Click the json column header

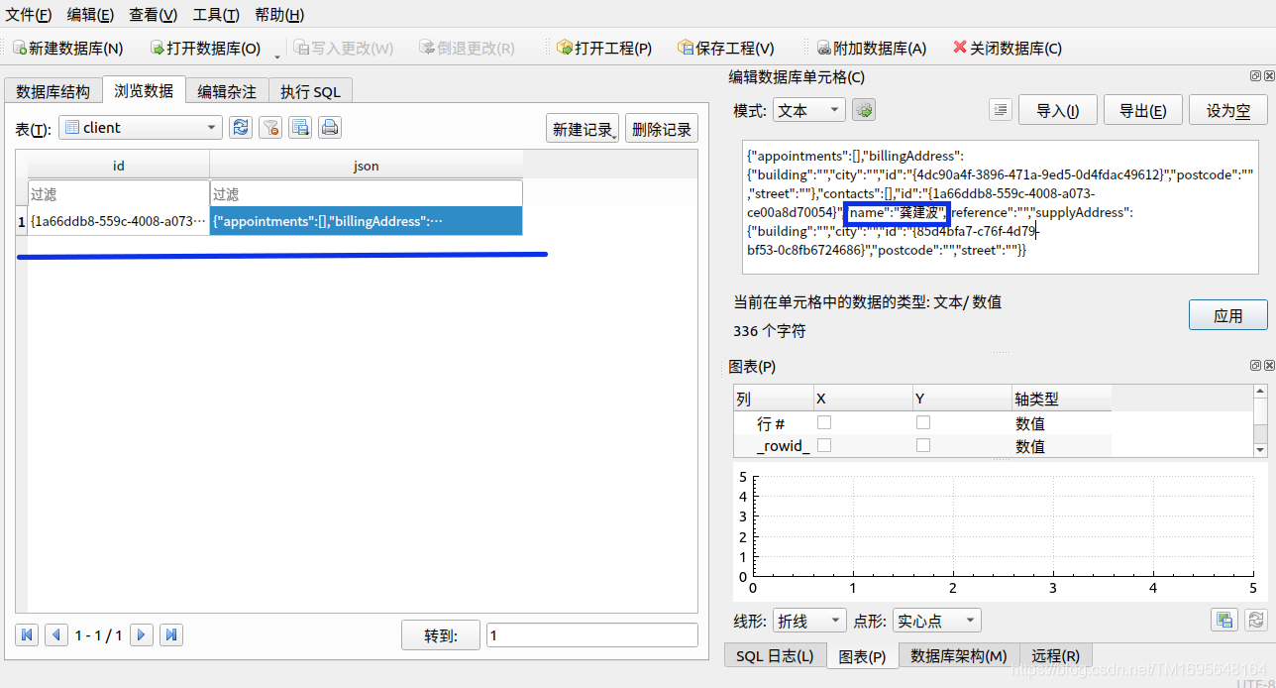367,166
